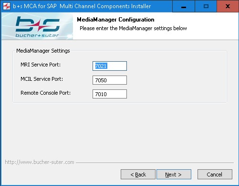The image size is (239, 186).
Task: Maximize the installer window
Action: pos(206,6)
